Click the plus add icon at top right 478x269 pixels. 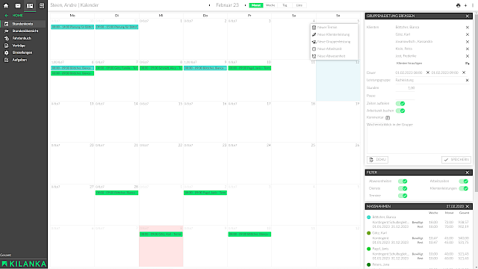(x=465, y=5)
